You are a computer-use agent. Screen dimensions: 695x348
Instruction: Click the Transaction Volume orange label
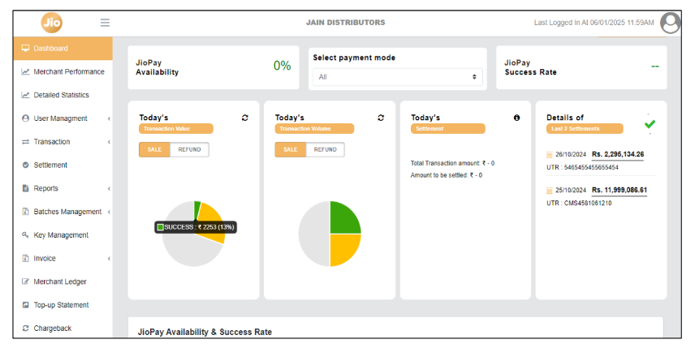pyautogui.click(x=314, y=129)
